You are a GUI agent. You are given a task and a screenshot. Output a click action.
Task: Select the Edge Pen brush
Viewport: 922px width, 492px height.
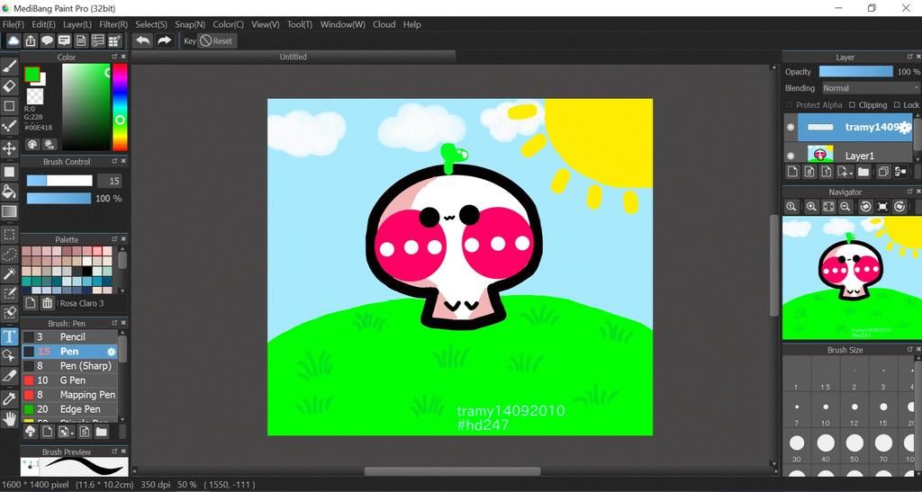69,409
